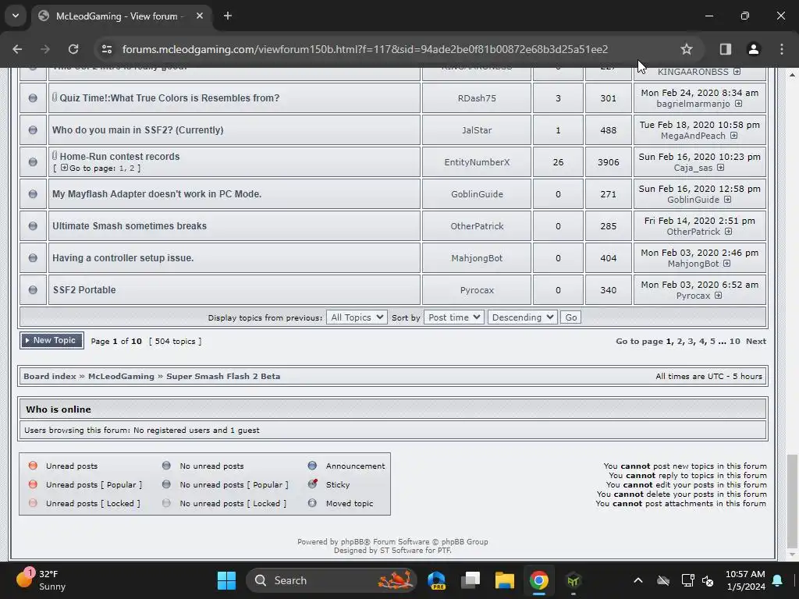Click the go-to-page icon under Home-Run contest records

coord(64,168)
